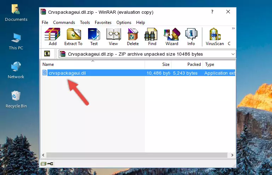Open the address bar path dropdown
The width and height of the screenshot is (272, 175).
coord(233,54)
